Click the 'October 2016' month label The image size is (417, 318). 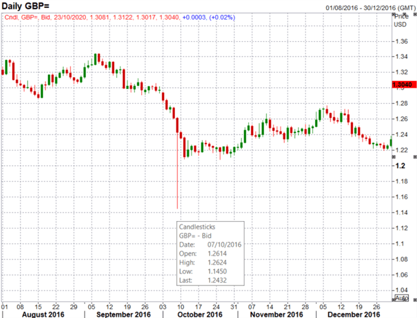click(x=200, y=314)
